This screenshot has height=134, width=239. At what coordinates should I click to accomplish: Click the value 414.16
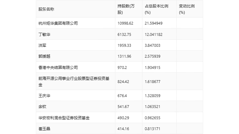coord(123,129)
